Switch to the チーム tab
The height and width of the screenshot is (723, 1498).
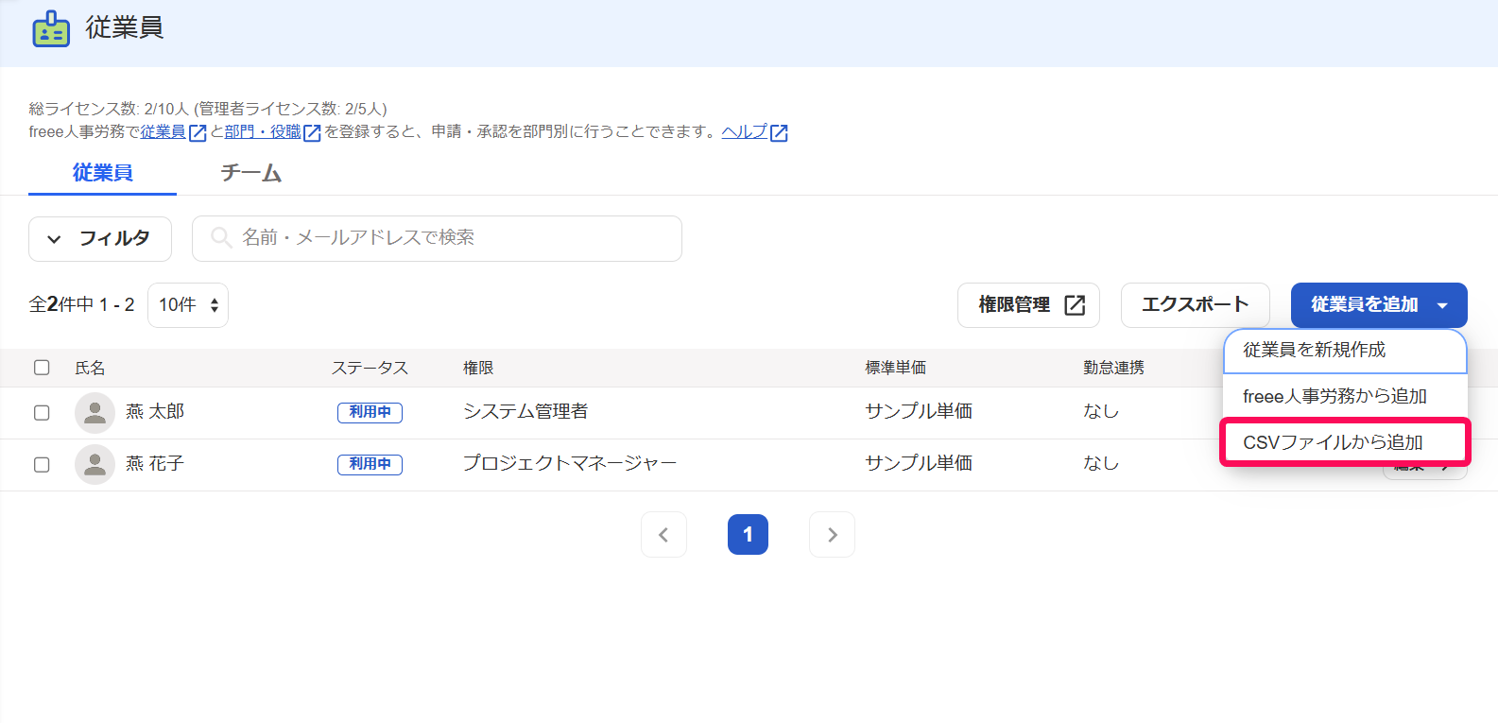[251, 173]
